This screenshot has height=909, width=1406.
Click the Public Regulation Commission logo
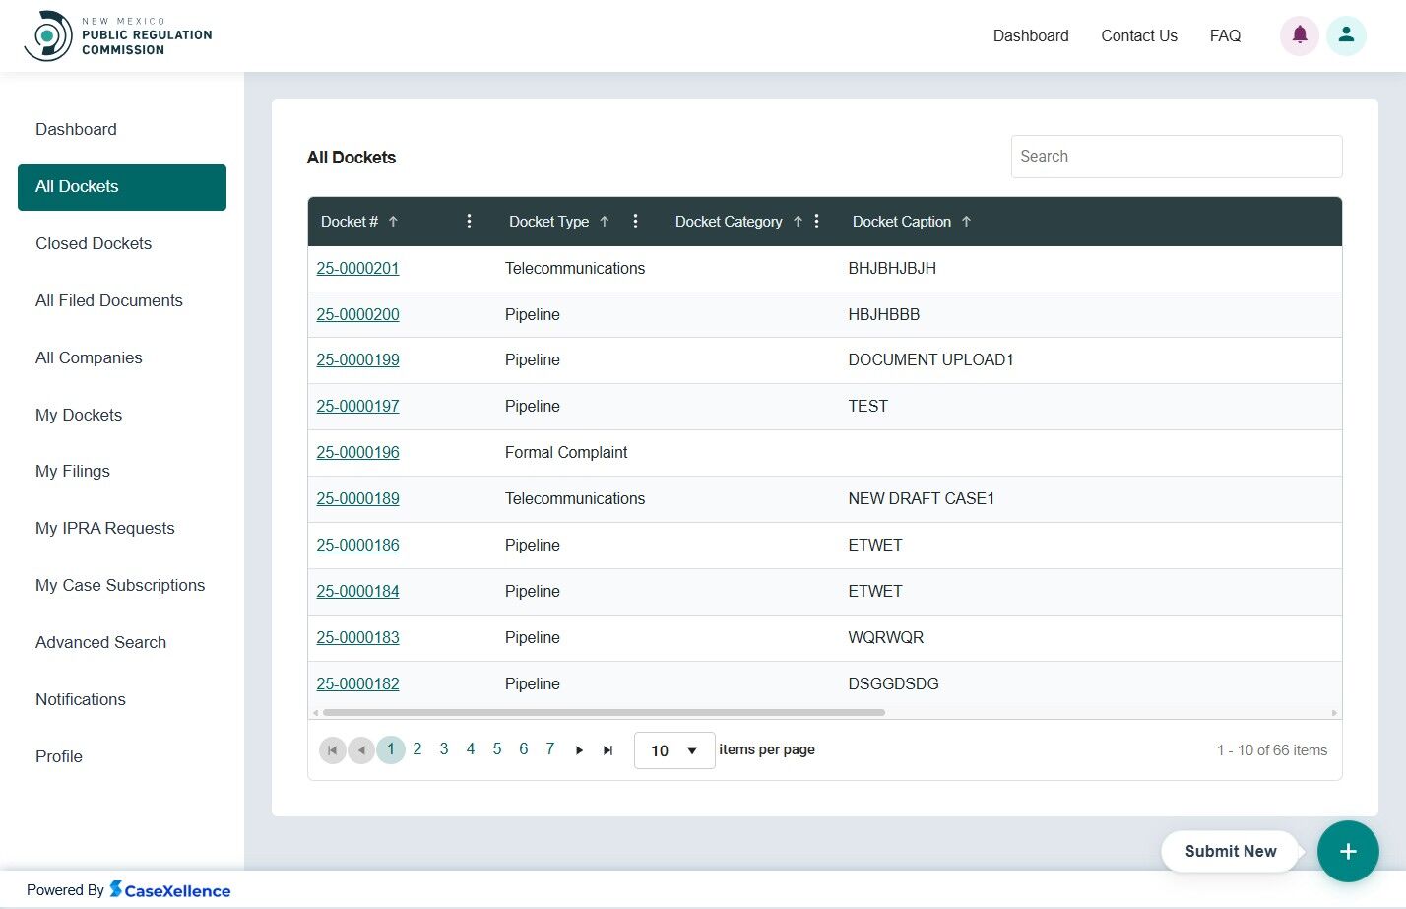(118, 36)
